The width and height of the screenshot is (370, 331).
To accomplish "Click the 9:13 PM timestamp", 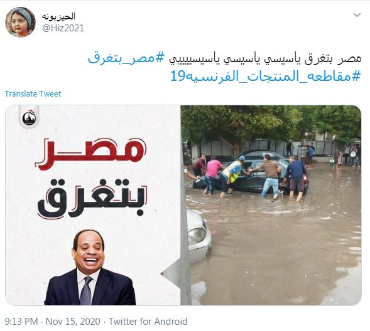I will click(21, 322).
